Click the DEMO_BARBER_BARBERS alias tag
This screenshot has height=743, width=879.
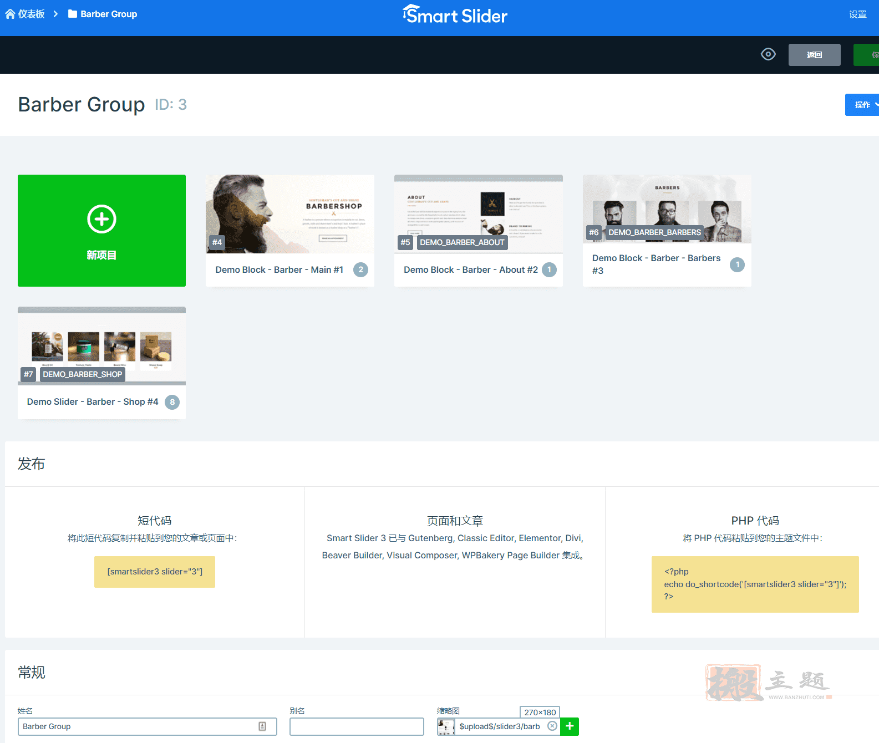coord(654,232)
